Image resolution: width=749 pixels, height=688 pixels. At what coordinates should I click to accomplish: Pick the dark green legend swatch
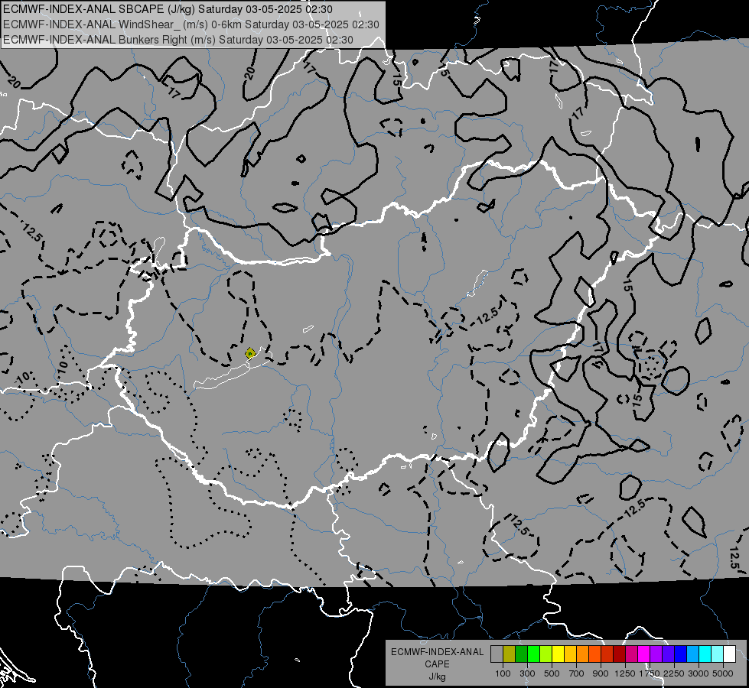[x=521, y=654]
